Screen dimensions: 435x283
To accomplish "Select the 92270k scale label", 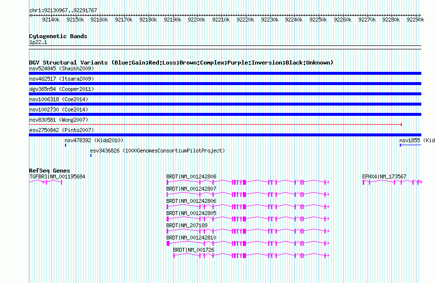I will 368,20.
